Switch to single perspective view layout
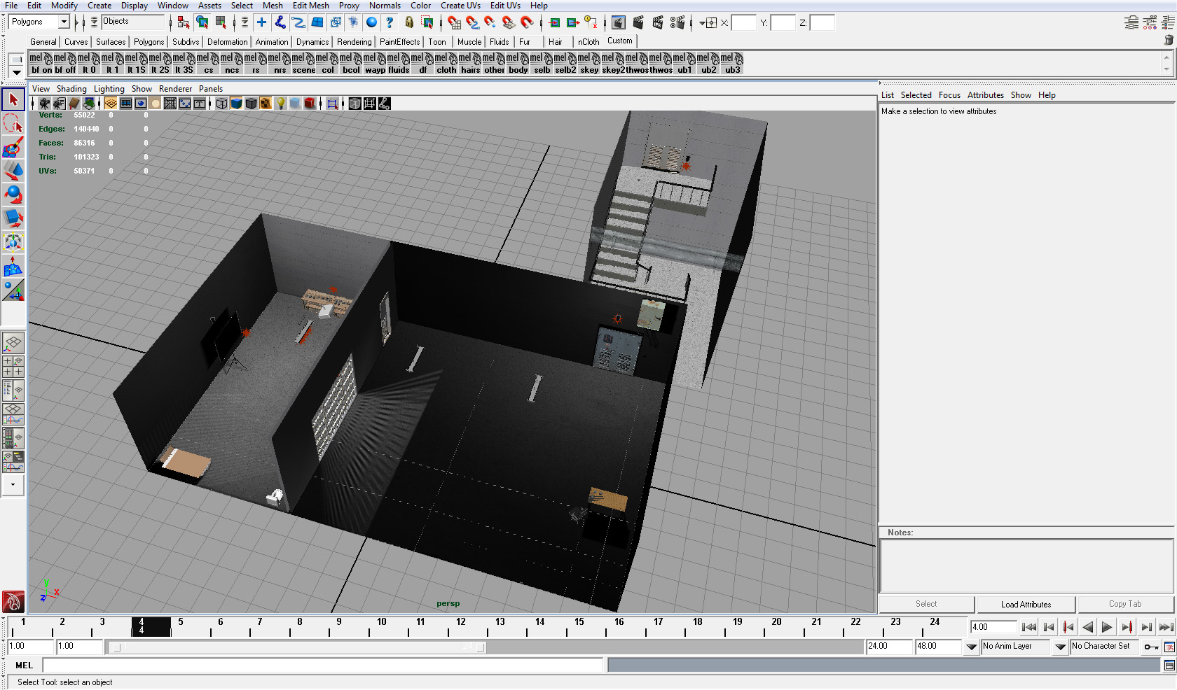The image size is (1177, 690). click(13, 343)
